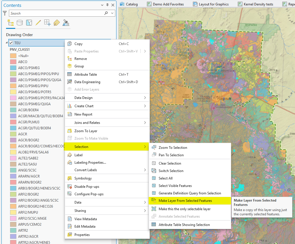Click the AGCR legend color swatch
Screen dimensions: 295x244
coord(13,134)
